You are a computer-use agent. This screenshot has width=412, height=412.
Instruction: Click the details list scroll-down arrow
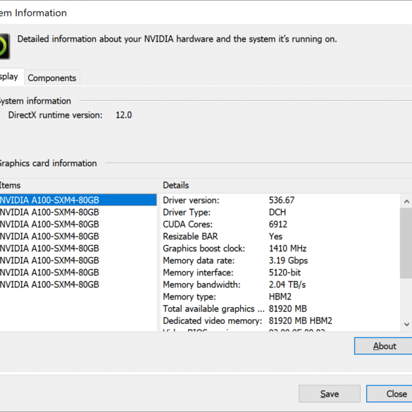coord(406,324)
